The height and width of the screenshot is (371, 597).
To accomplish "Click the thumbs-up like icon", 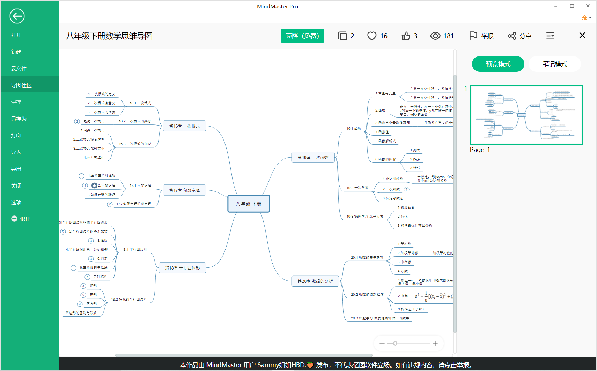I will (x=406, y=36).
